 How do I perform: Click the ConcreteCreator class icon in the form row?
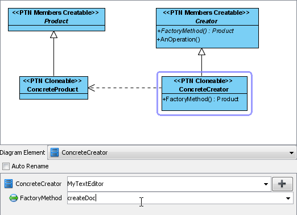pos(9,184)
